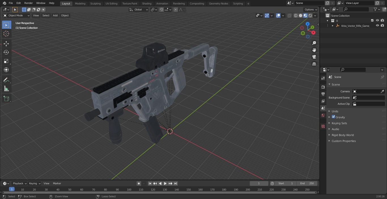Open the Render menu
387x199 pixels.
(28, 3)
